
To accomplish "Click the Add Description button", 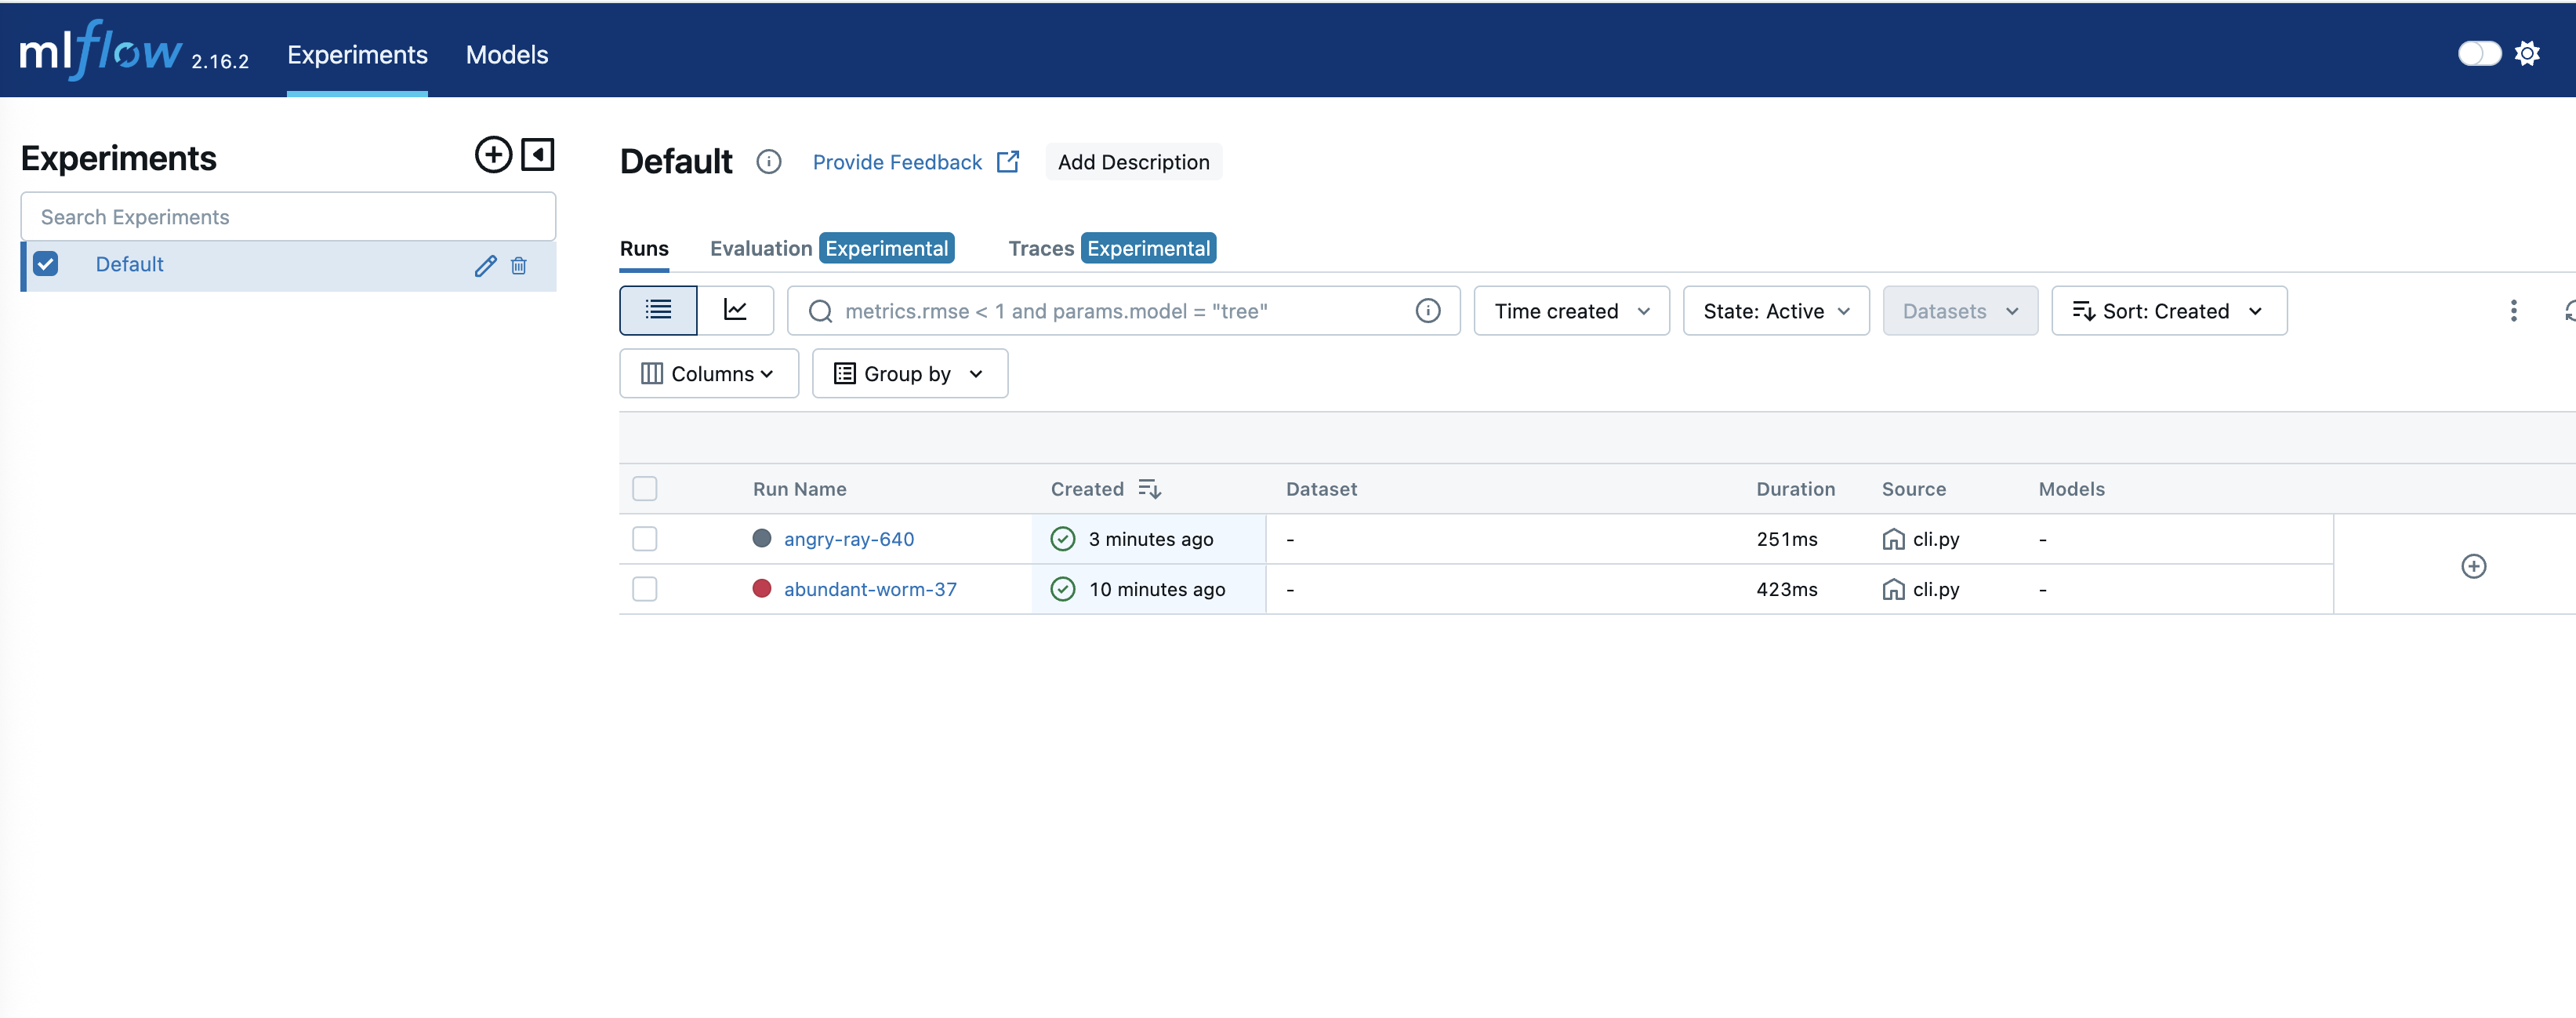I will (1133, 162).
